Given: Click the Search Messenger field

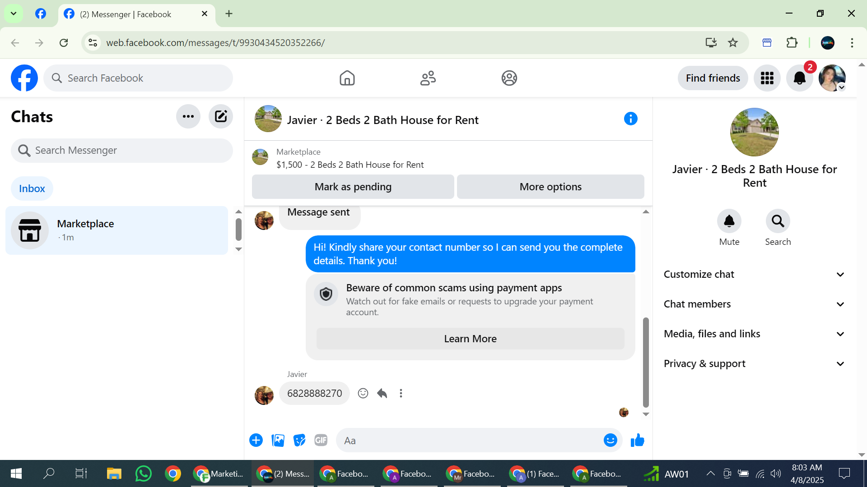Looking at the screenshot, I should coord(122,150).
